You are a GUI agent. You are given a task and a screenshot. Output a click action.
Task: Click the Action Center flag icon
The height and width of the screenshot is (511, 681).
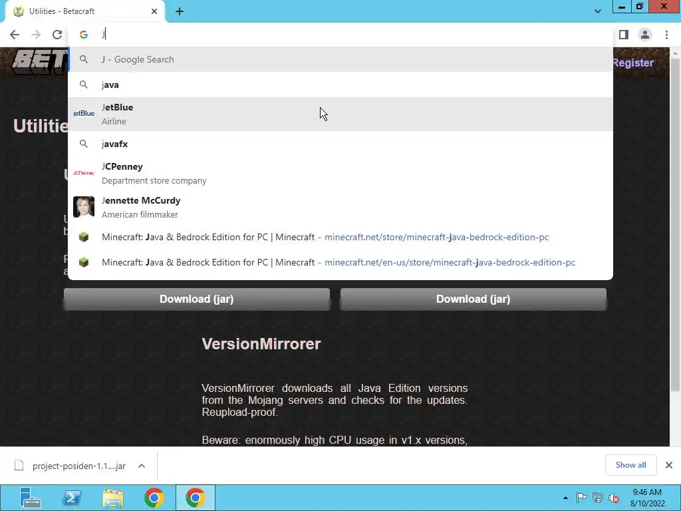[x=581, y=498]
